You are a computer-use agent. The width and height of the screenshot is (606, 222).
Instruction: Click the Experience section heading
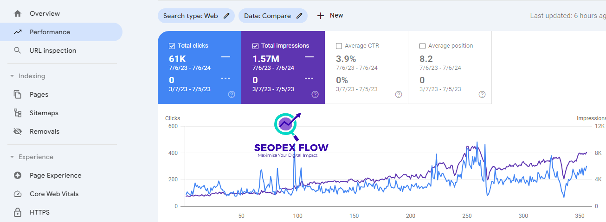(x=36, y=157)
